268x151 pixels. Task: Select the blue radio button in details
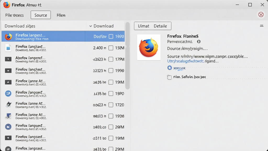169,68
